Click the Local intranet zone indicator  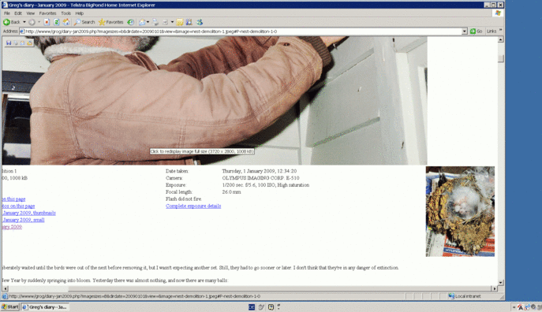click(x=464, y=296)
